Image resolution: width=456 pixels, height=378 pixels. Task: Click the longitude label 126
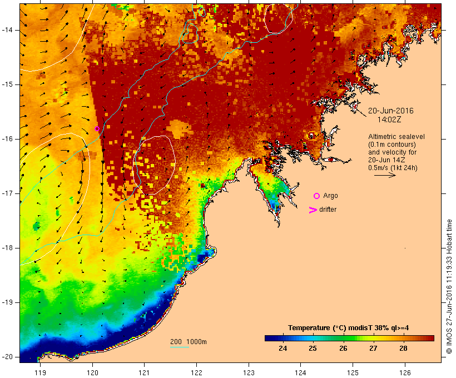click(x=405, y=372)
